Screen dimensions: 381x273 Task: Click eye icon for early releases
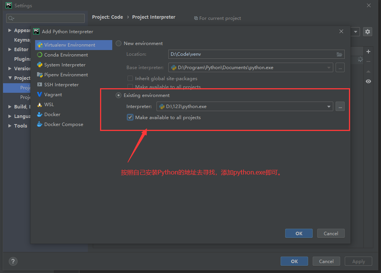tap(368, 81)
